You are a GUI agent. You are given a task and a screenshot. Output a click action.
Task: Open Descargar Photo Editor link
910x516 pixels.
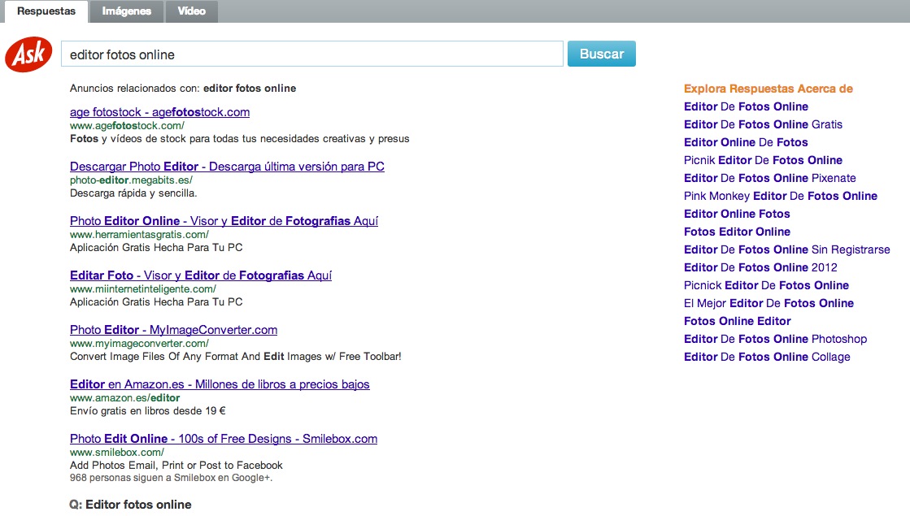227,167
